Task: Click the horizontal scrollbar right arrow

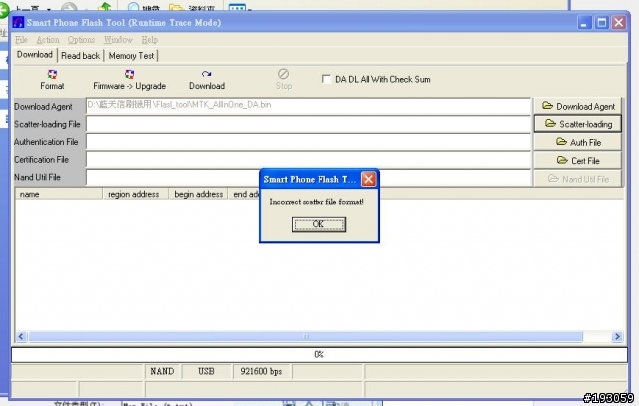Action: click(617, 336)
